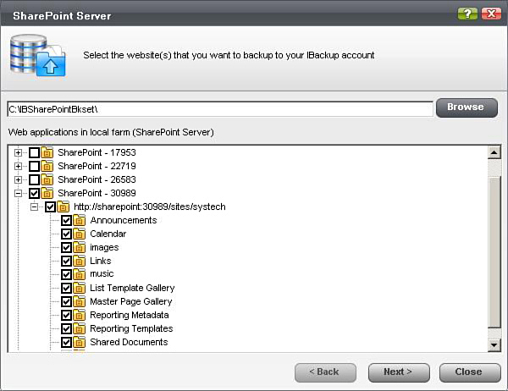Screen dimensions: 508x391
Task: Uncheck the SharePoint - 30989 checkbox
Action: pyautogui.click(x=35, y=194)
